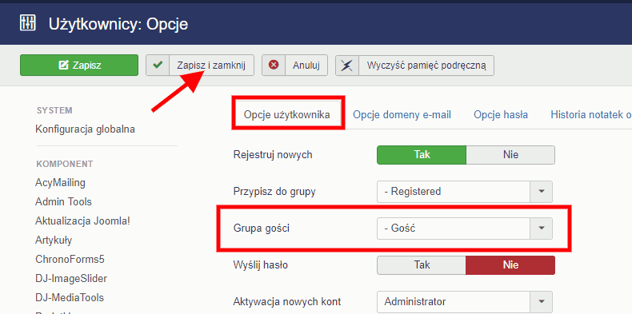Image resolution: width=632 pixels, height=314 pixels.
Task: Click the red X icon of Anuluj
Action: tap(274, 65)
